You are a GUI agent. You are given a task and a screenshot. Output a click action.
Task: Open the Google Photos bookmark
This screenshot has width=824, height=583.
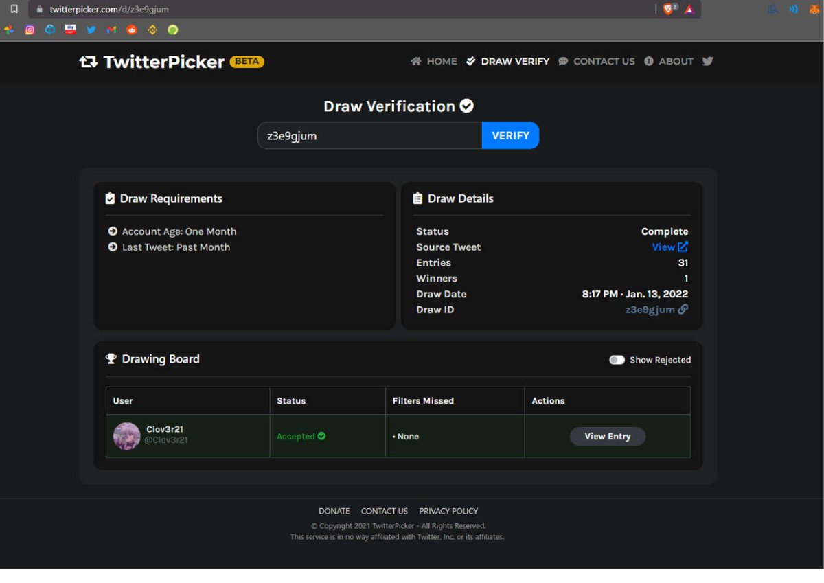click(9, 30)
